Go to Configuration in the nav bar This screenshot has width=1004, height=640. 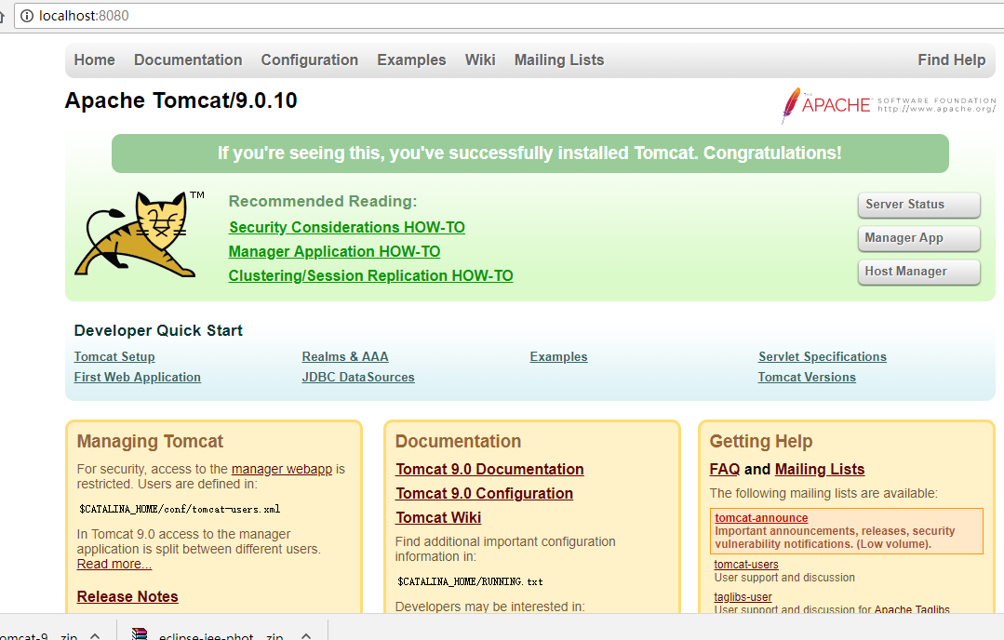(309, 60)
